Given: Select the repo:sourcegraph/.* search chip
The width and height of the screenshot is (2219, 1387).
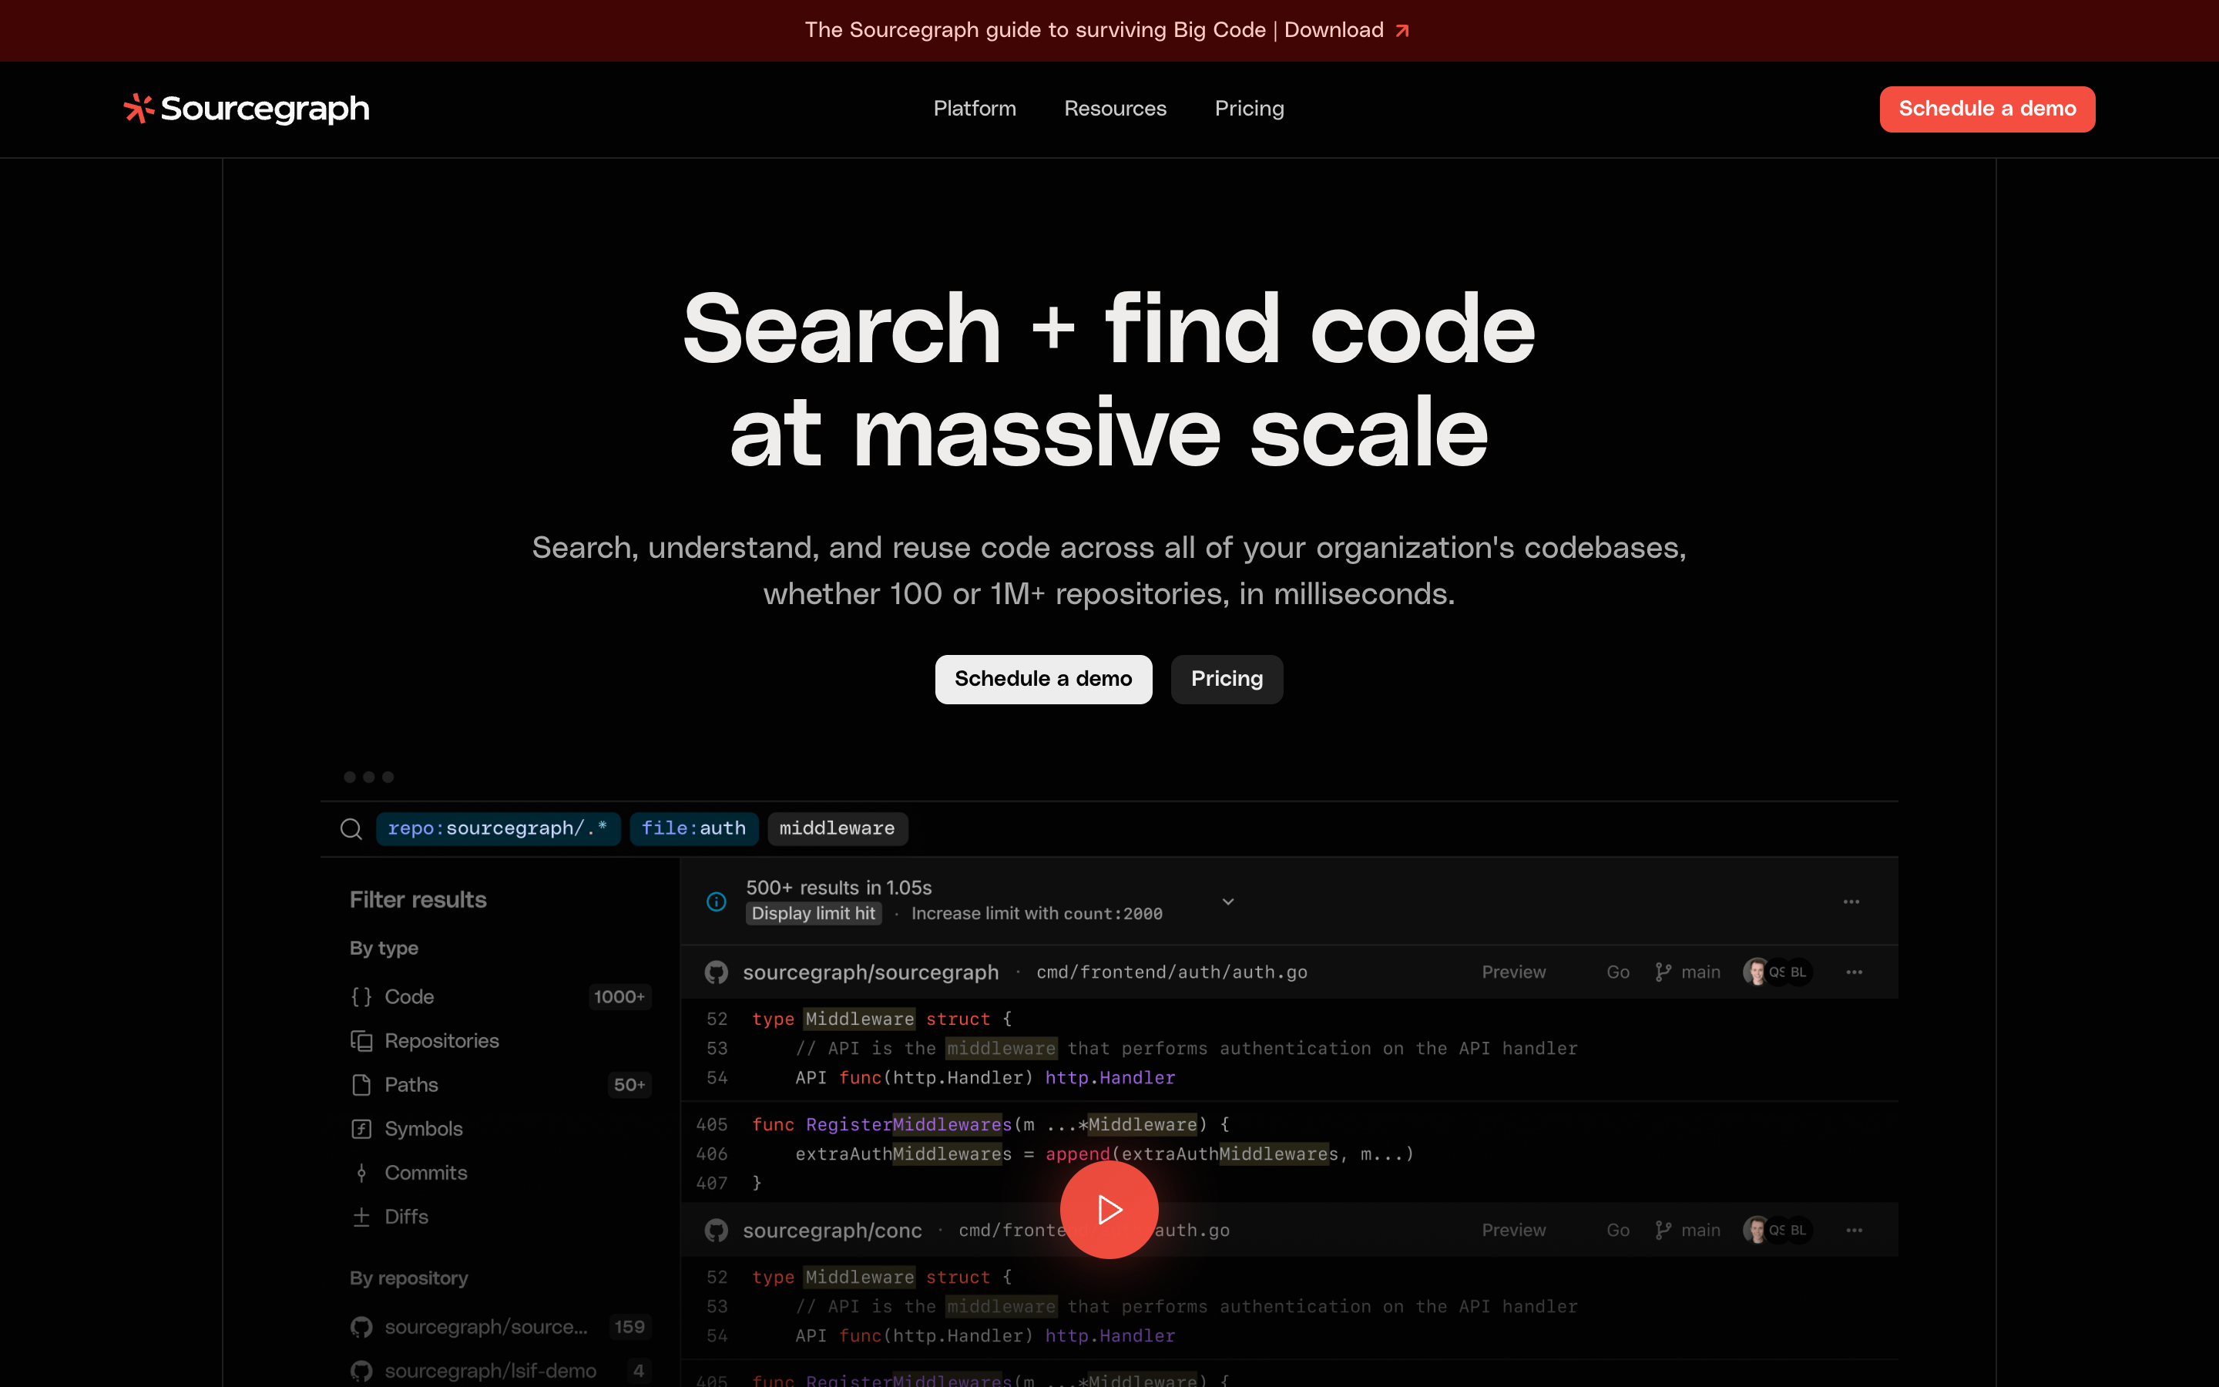Looking at the screenshot, I should click(x=498, y=828).
